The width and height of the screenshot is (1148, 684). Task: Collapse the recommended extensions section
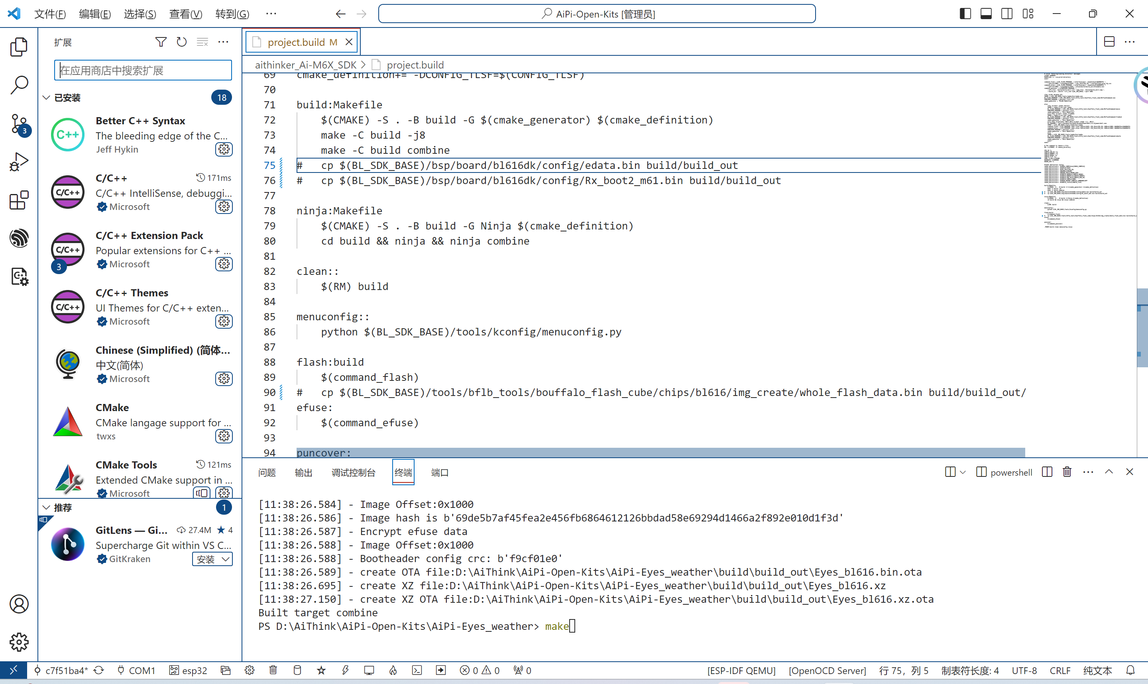(x=46, y=508)
